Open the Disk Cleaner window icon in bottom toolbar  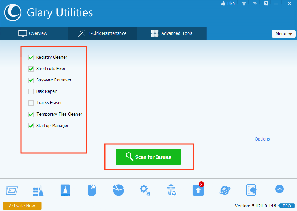[x=12, y=190]
